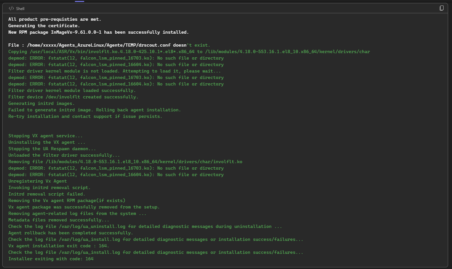Click the 'Re-try installation and contact support' line
452x269 pixels.
(x=85, y=117)
